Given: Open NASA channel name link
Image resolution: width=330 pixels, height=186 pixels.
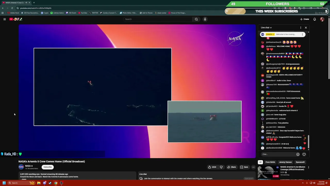Looking at the screenshot, I should pos(28,166).
